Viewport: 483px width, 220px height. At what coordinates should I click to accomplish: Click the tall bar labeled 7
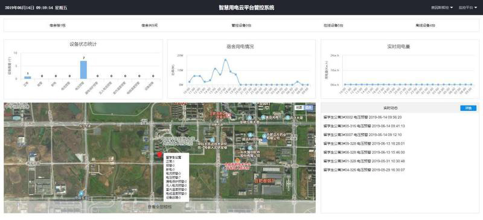tap(83, 70)
